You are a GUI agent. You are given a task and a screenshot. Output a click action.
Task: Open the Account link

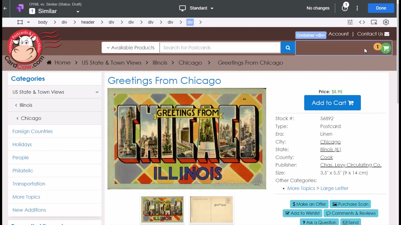[338, 34]
